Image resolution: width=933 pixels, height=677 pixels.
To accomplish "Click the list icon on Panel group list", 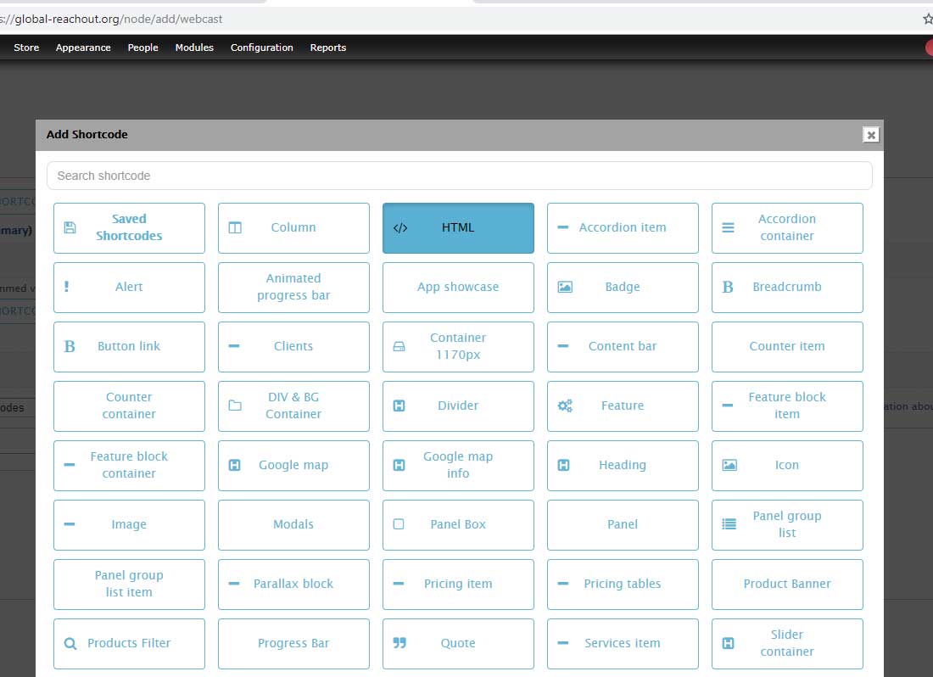I will tap(729, 524).
